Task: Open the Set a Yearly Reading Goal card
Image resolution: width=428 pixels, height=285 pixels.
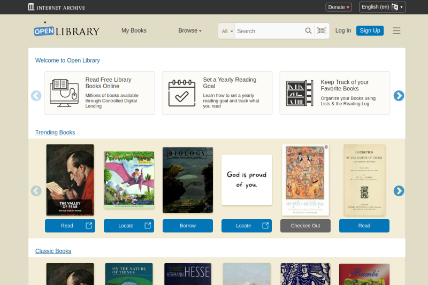Action: (x=217, y=93)
